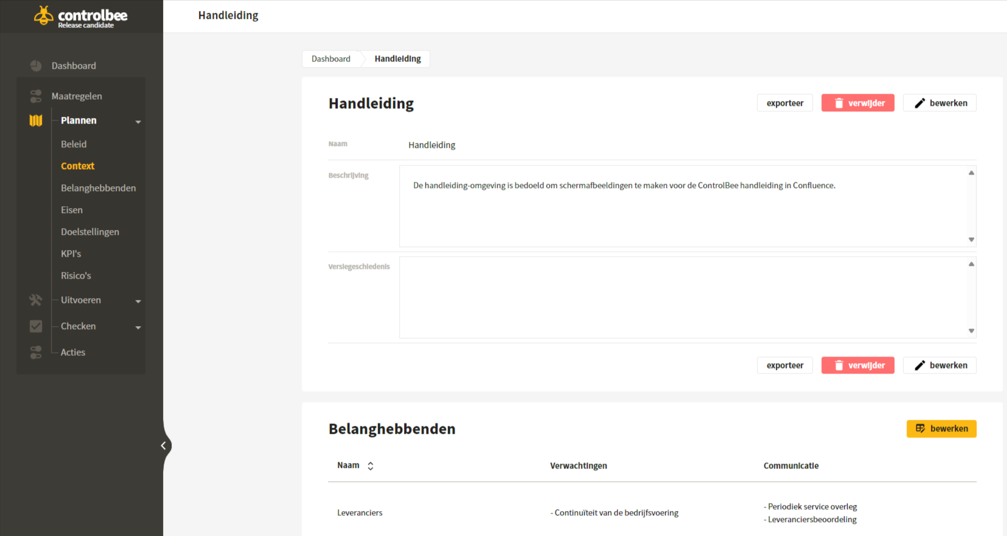Image resolution: width=1007 pixels, height=536 pixels.
Task: Click the Communicatie column header
Action: coord(791,466)
